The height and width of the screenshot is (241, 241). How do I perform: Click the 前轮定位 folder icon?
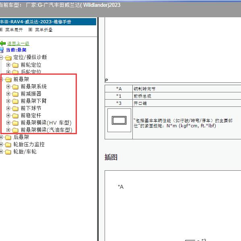(15, 65)
